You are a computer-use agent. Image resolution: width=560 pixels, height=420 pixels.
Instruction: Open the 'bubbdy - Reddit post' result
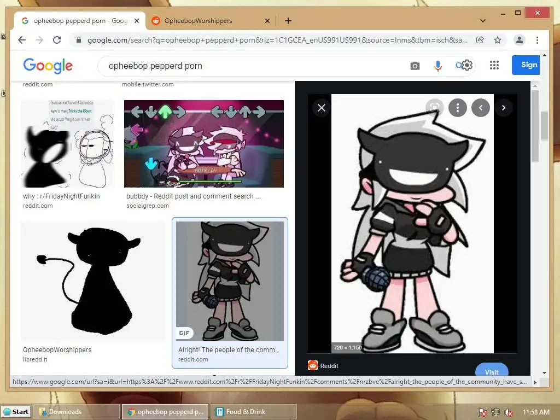click(x=194, y=196)
